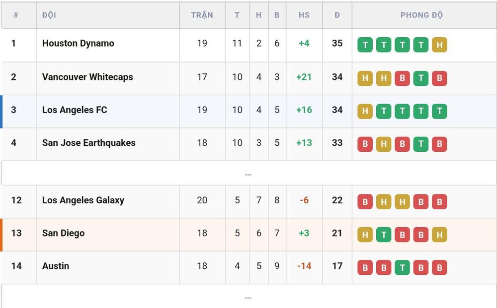Sort by the TRẬN column header

click(x=202, y=15)
